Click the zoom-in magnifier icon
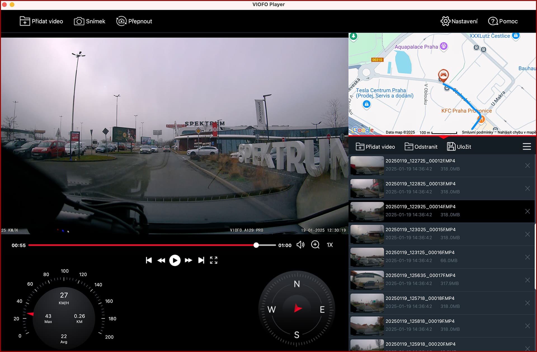The width and height of the screenshot is (537, 352). pyautogui.click(x=315, y=245)
